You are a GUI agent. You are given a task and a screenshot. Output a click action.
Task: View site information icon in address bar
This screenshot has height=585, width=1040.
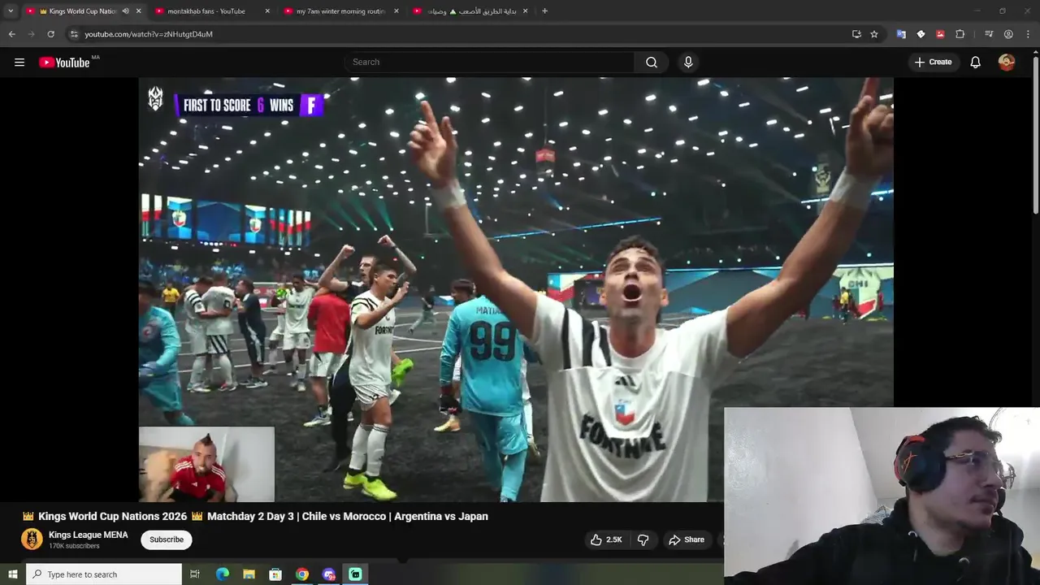[74, 34]
